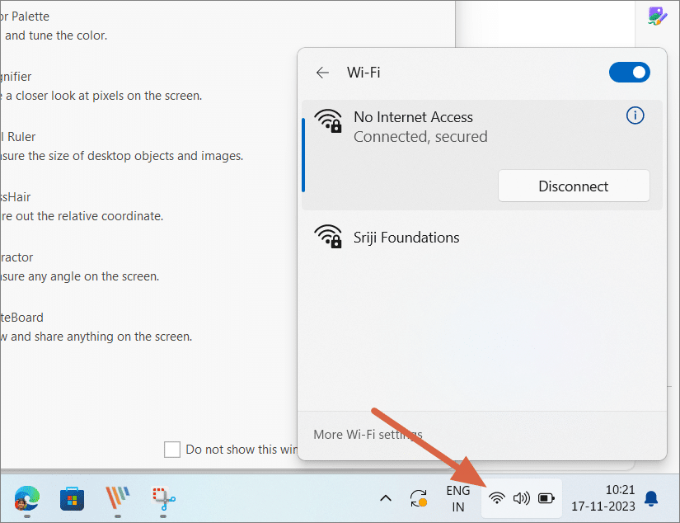This screenshot has width=680, height=523.
Task: Open More Wi-Fi settings
Action: coord(368,434)
